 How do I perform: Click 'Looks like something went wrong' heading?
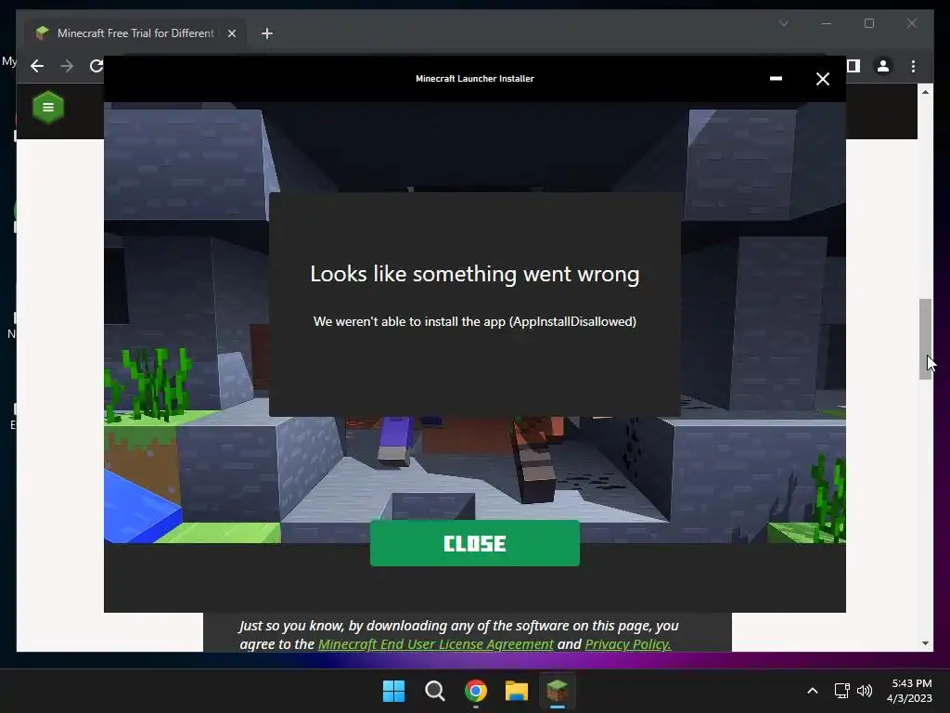tap(474, 274)
